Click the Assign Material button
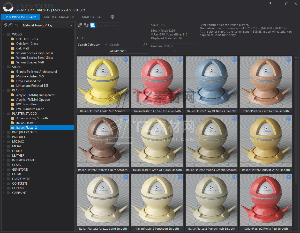Screen dimensions: 300x233 coord(109,25)
